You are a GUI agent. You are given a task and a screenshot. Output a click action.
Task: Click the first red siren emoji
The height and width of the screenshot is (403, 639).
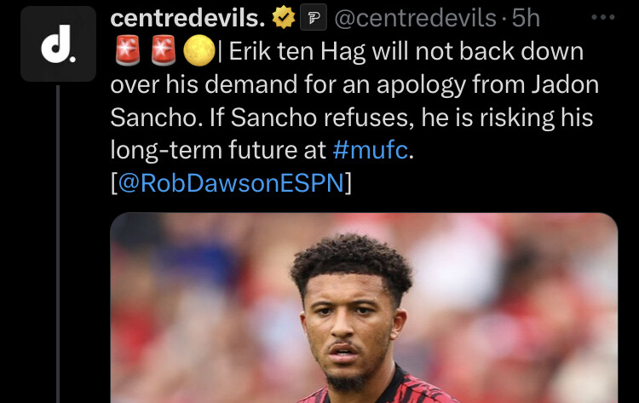click(x=128, y=51)
